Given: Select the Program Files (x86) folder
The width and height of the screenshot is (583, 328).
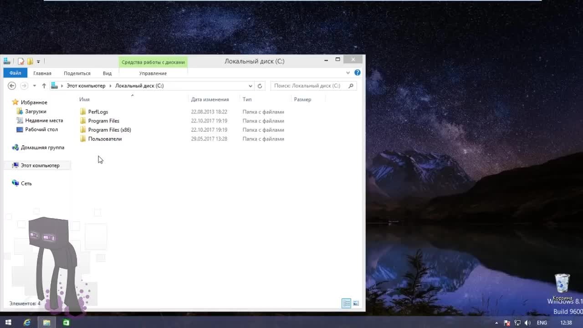Looking at the screenshot, I should (x=109, y=130).
